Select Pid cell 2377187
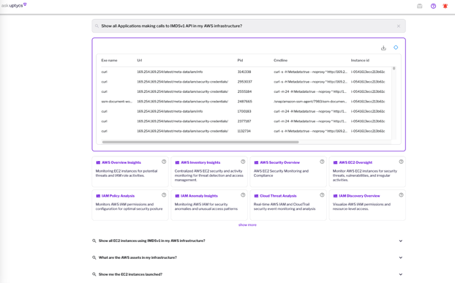Screen dimensions: 455x283 [244, 121]
